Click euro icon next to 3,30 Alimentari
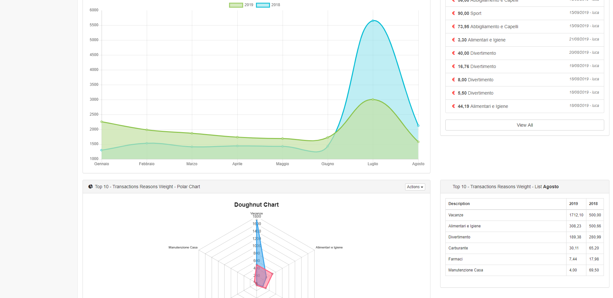Screen dimensions: 613x298 tap(453, 40)
